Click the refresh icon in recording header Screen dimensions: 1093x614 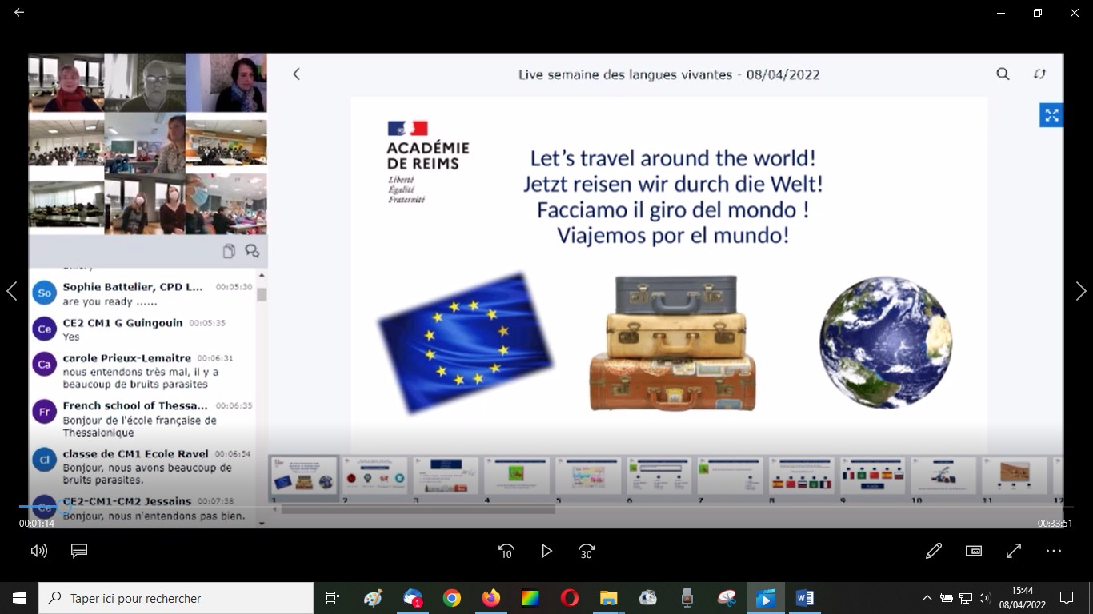pos(1039,74)
